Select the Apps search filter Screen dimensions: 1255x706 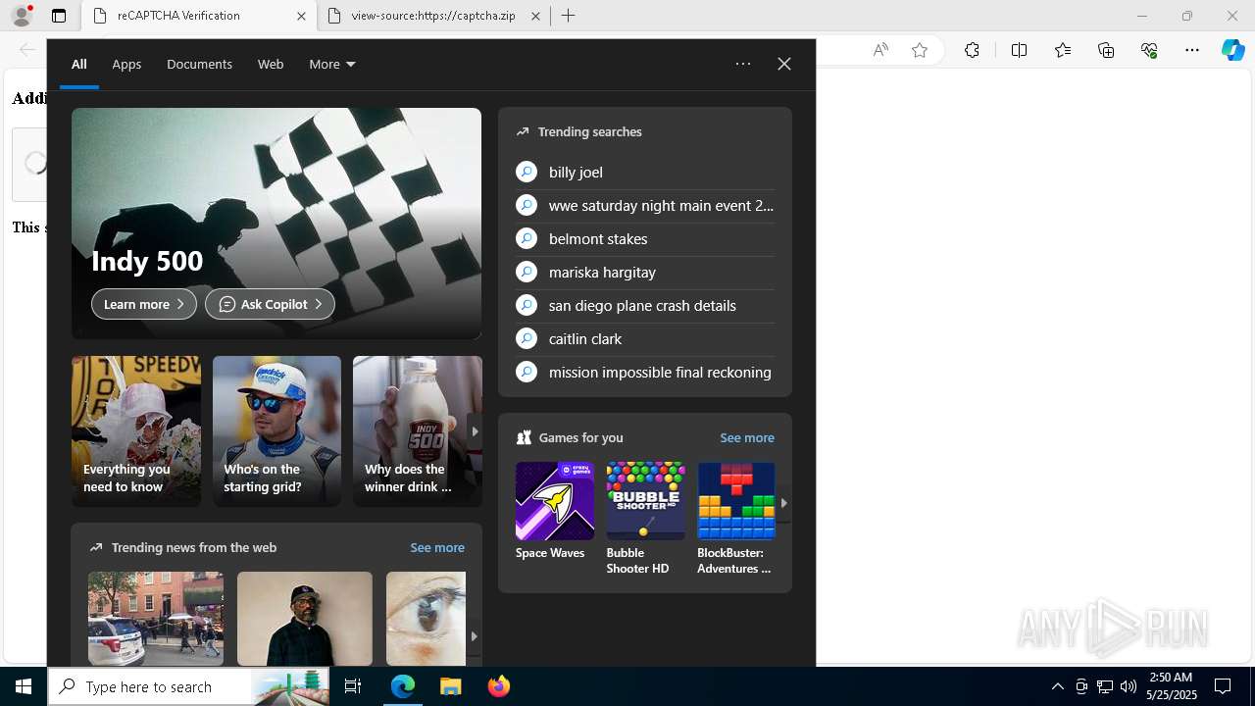tap(126, 64)
